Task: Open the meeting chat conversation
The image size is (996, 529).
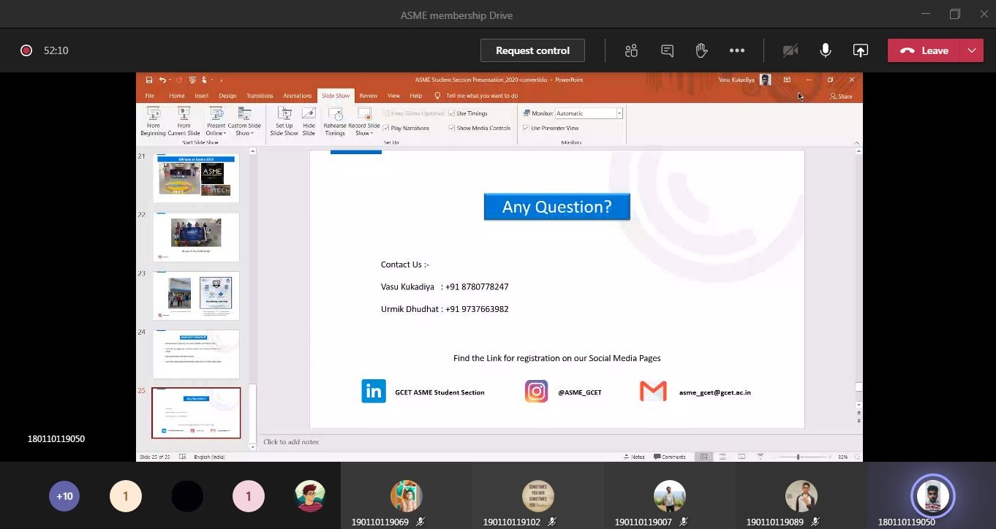Action: click(667, 50)
